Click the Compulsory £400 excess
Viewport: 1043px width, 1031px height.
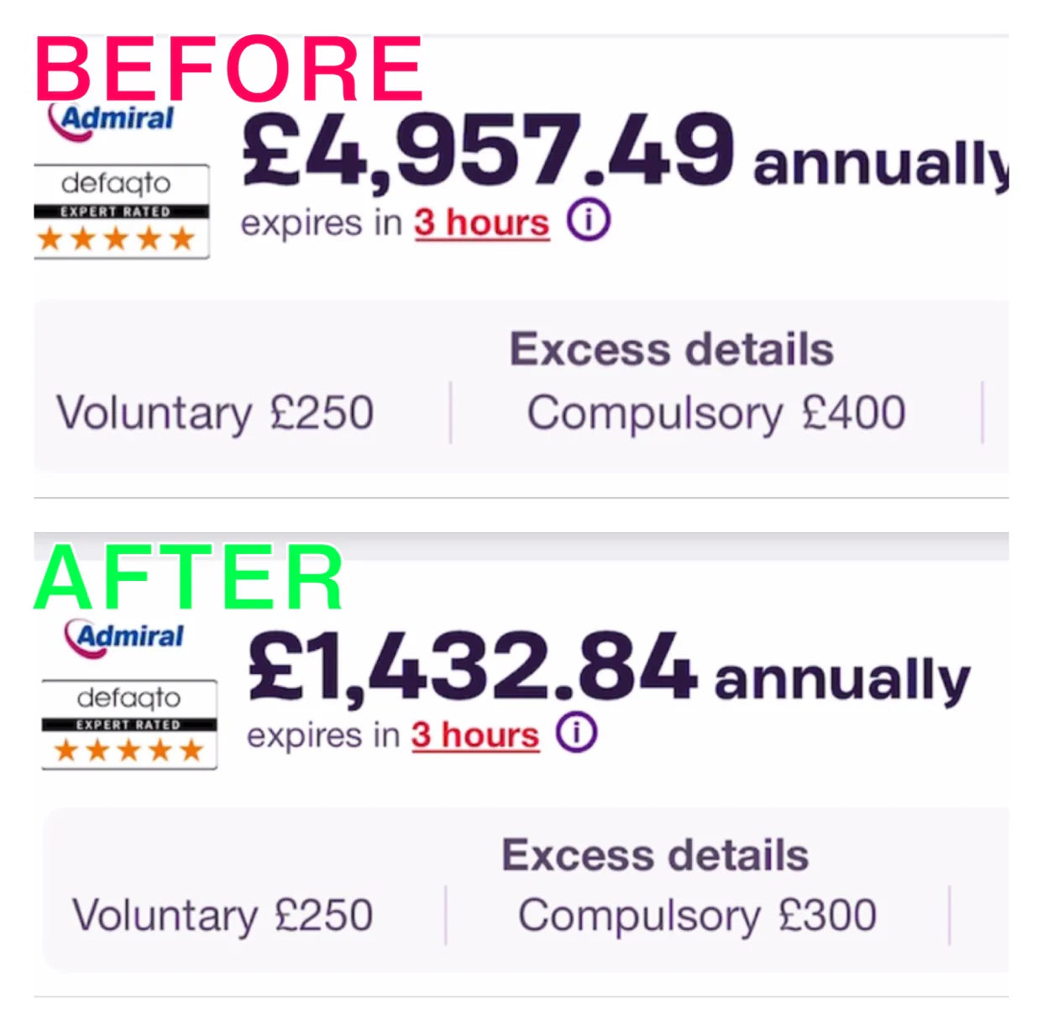click(x=716, y=414)
